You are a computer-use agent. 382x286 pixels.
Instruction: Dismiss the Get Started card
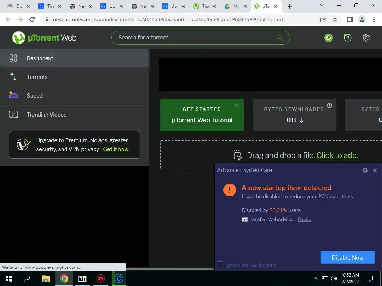tap(237, 105)
